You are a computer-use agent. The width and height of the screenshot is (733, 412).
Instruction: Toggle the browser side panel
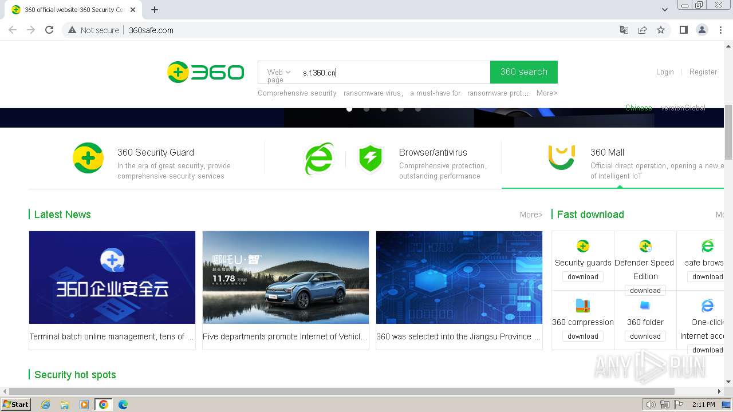[684, 30]
